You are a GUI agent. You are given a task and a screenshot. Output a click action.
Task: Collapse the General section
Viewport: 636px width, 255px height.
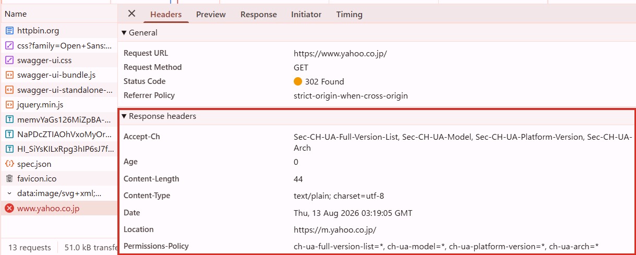point(124,33)
